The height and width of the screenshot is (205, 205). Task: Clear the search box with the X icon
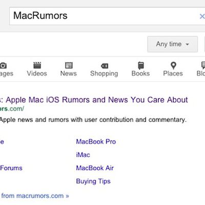[x=202, y=16]
